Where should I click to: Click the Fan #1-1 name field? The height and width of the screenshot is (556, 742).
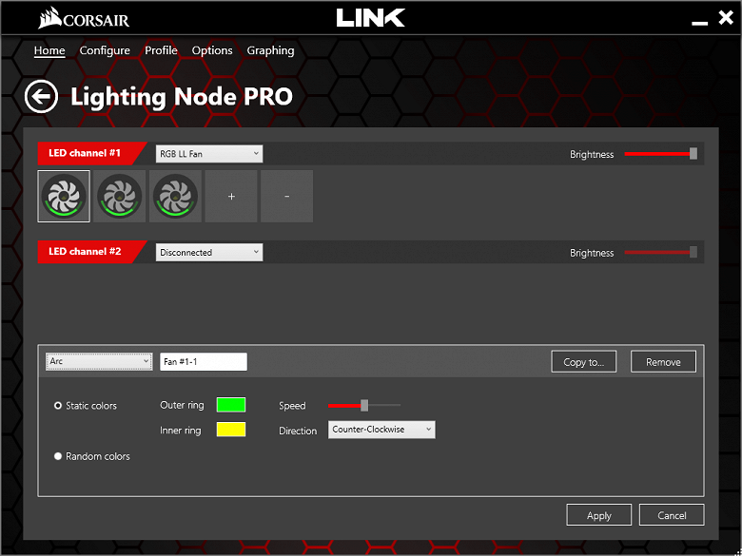[x=204, y=362]
